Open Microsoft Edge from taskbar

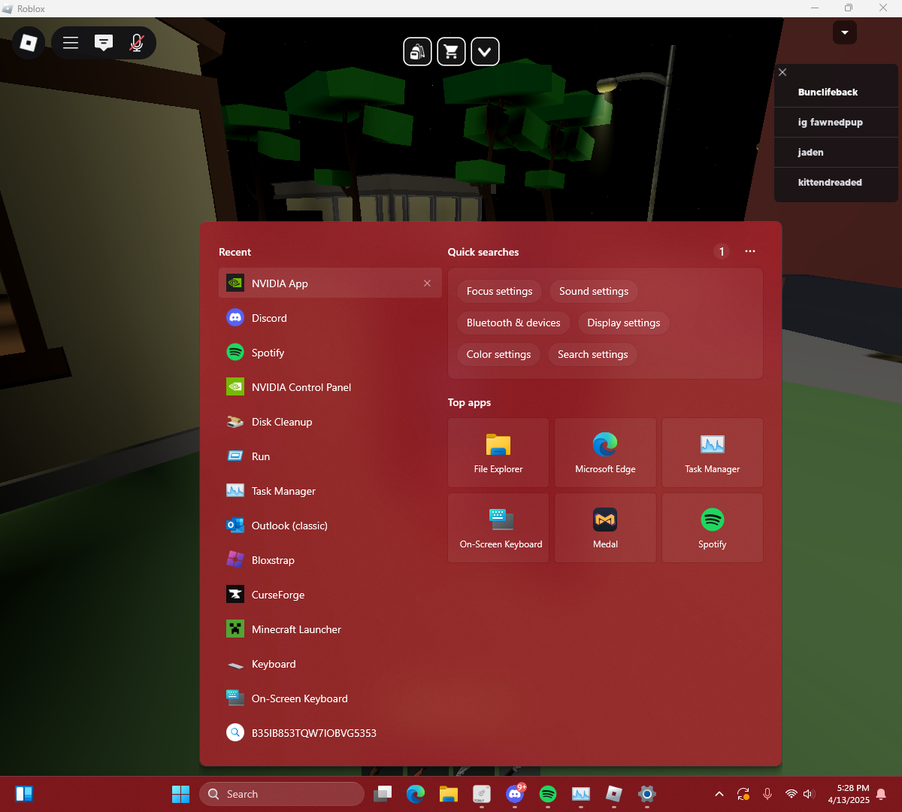coord(416,794)
